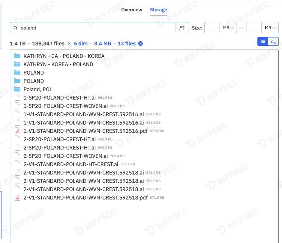Select file 1-V1-STANDARD-POLAND-WVN-CREST.592516.pdf
This screenshot has width=282, height=243.
[x=86, y=131]
